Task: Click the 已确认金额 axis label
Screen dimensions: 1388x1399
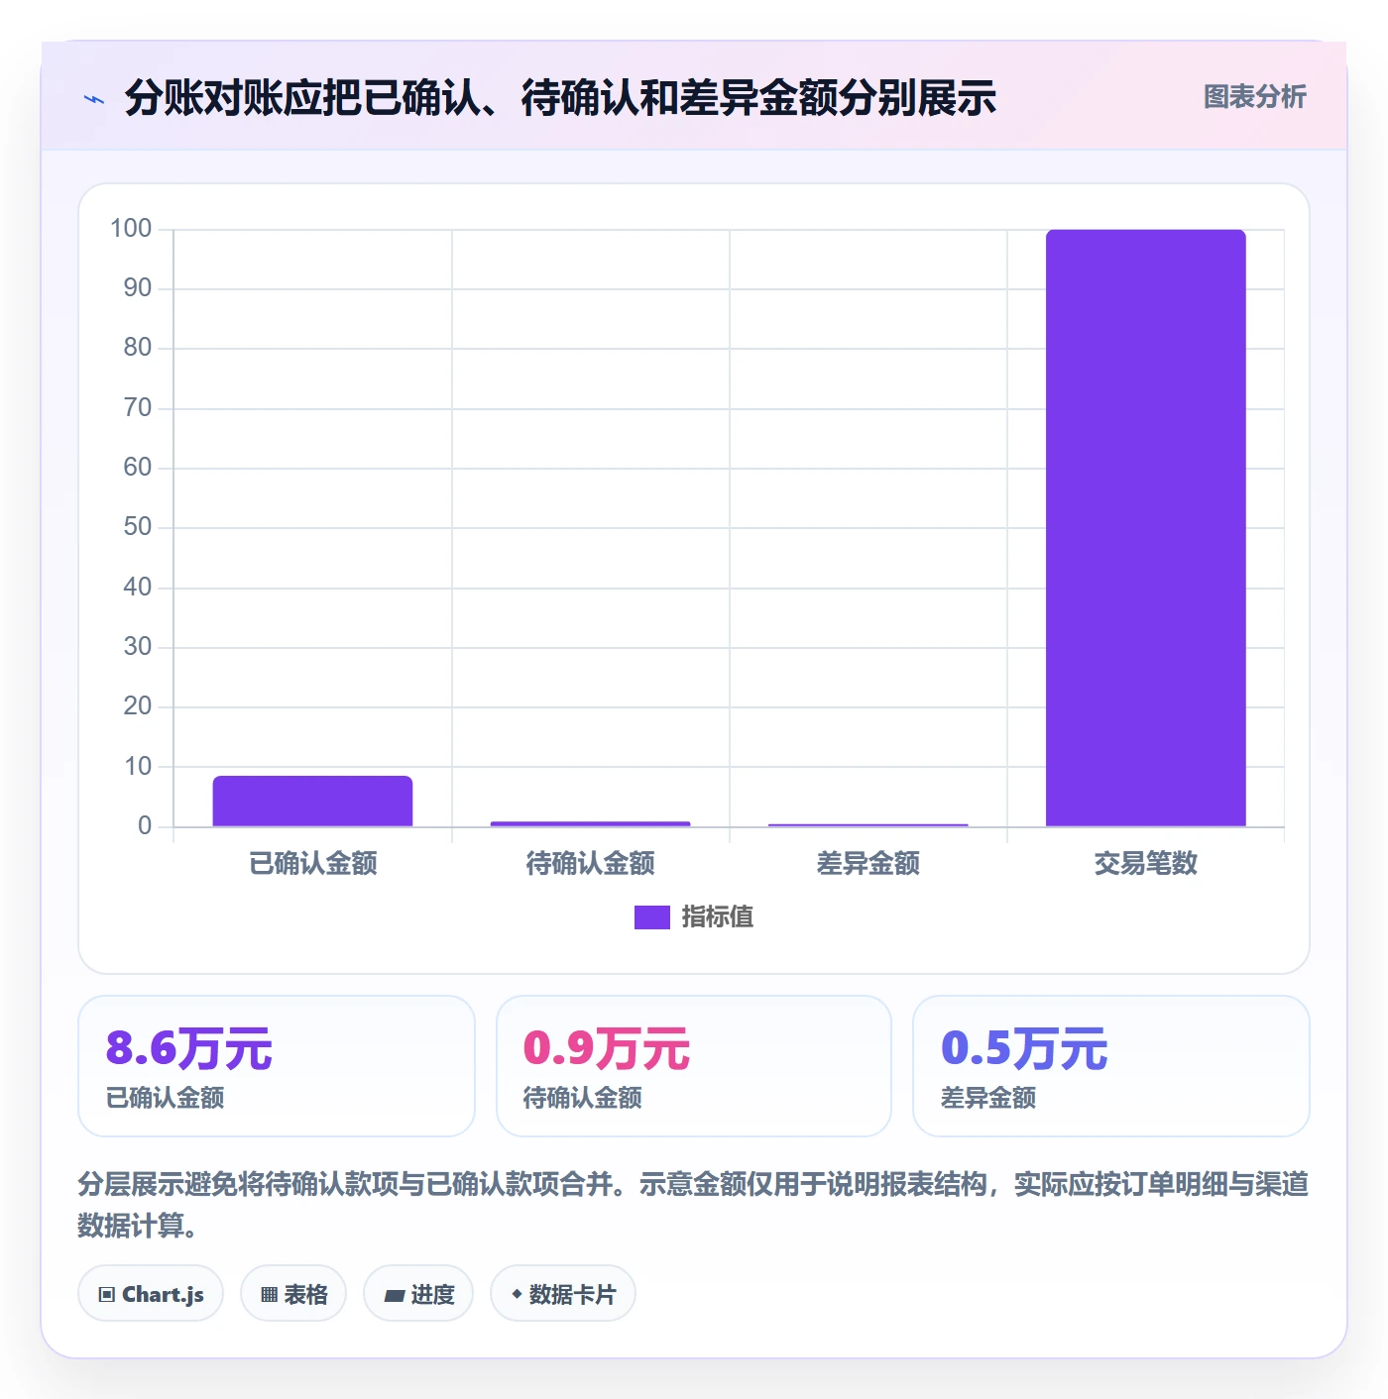Action: pos(312,863)
